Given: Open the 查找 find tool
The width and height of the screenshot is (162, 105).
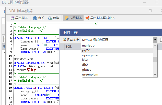Looking at the screenshot, I should [x=39, y=18].
